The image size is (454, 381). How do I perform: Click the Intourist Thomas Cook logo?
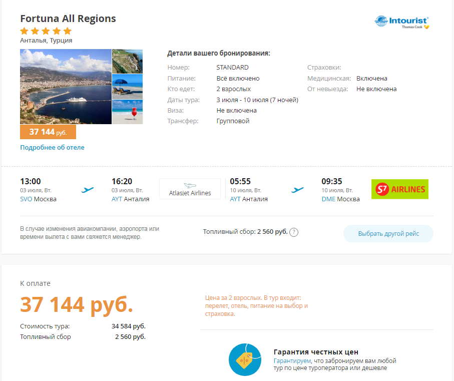click(x=402, y=22)
